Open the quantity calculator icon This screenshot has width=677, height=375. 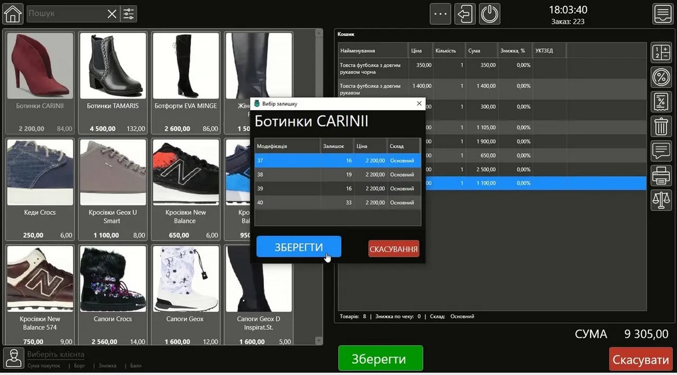661,53
